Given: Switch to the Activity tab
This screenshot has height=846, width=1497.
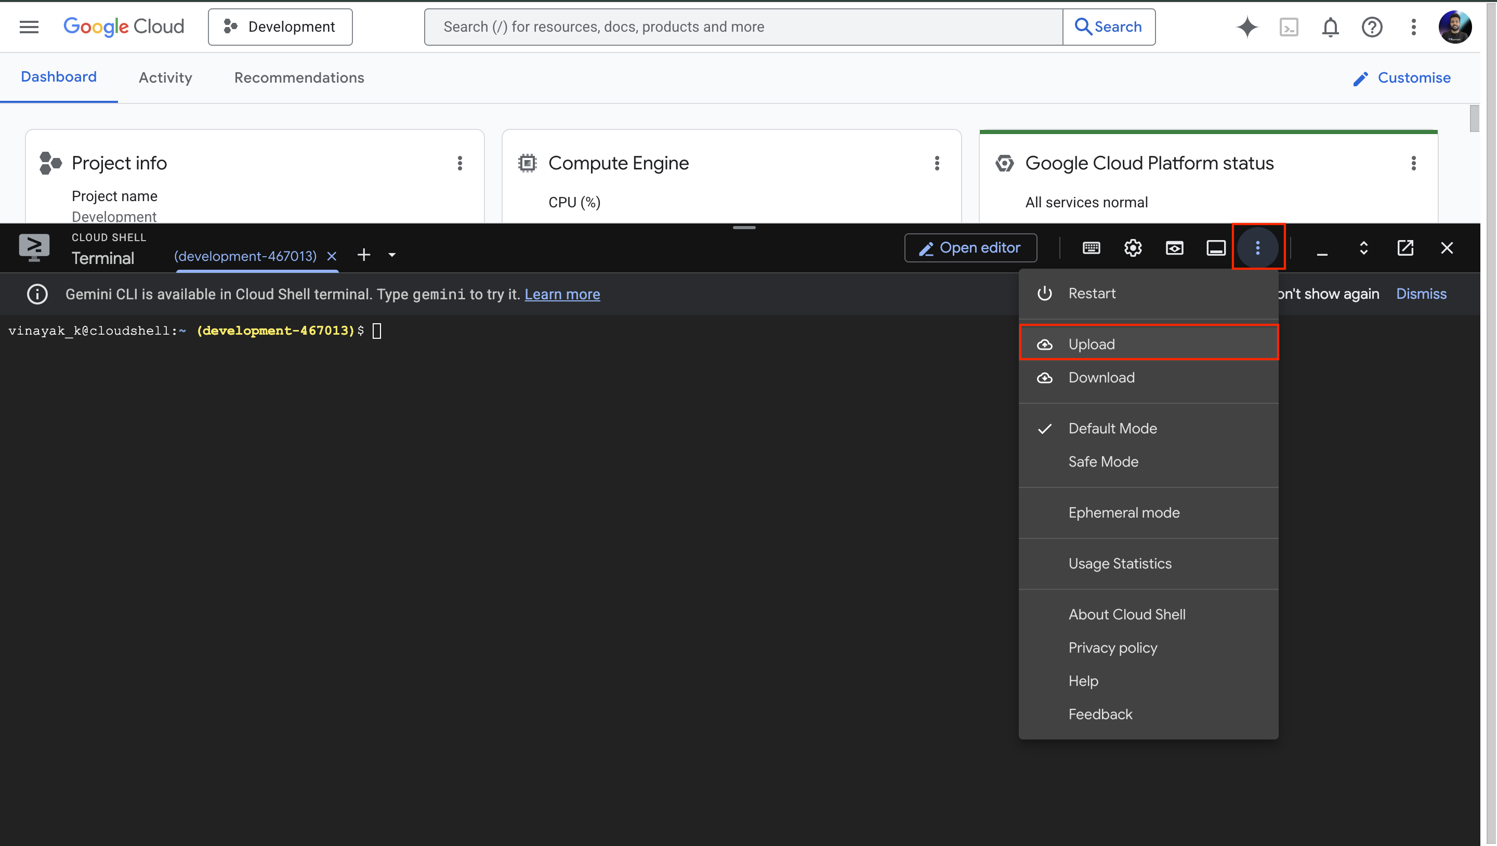Looking at the screenshot, I should [166, 78].
